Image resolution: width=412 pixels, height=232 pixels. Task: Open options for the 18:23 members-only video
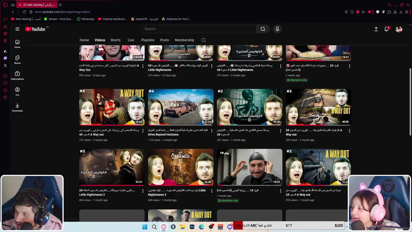coord(349,66)
